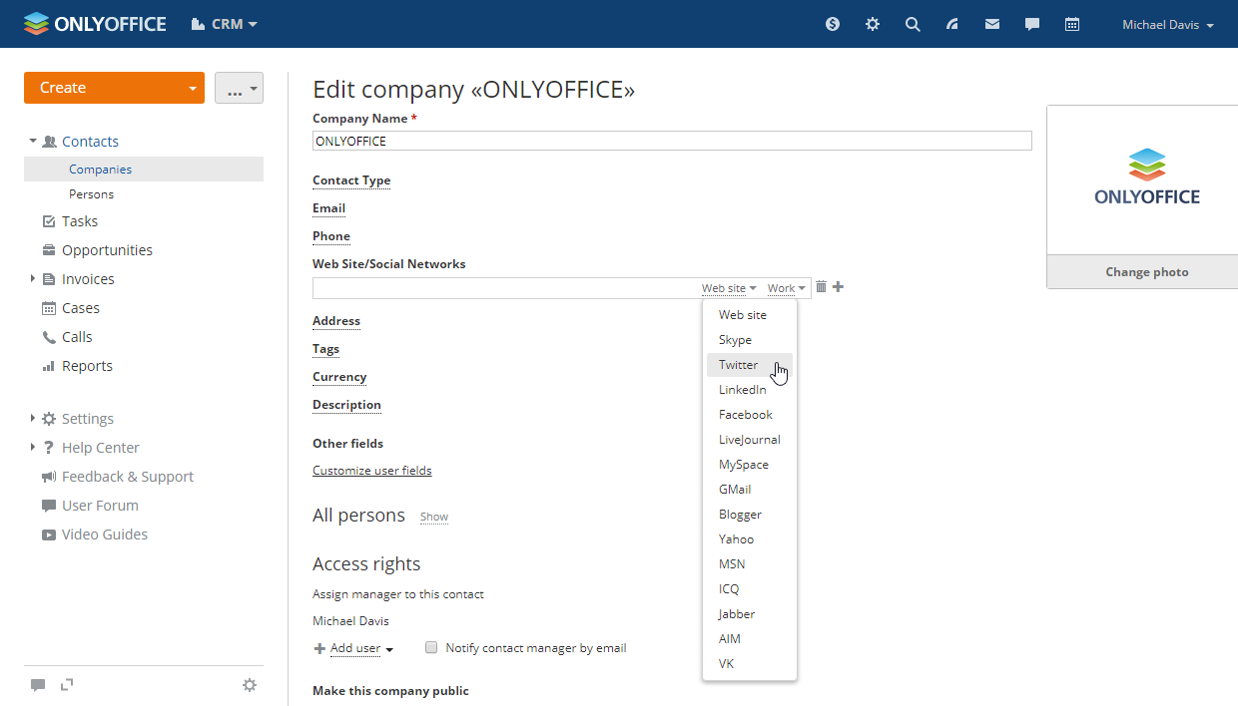Click Show next to All persons
Screen dimensions: 1238x706
coord(434,518)
